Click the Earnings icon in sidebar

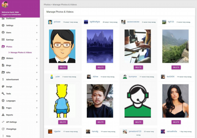coord(3,40)
